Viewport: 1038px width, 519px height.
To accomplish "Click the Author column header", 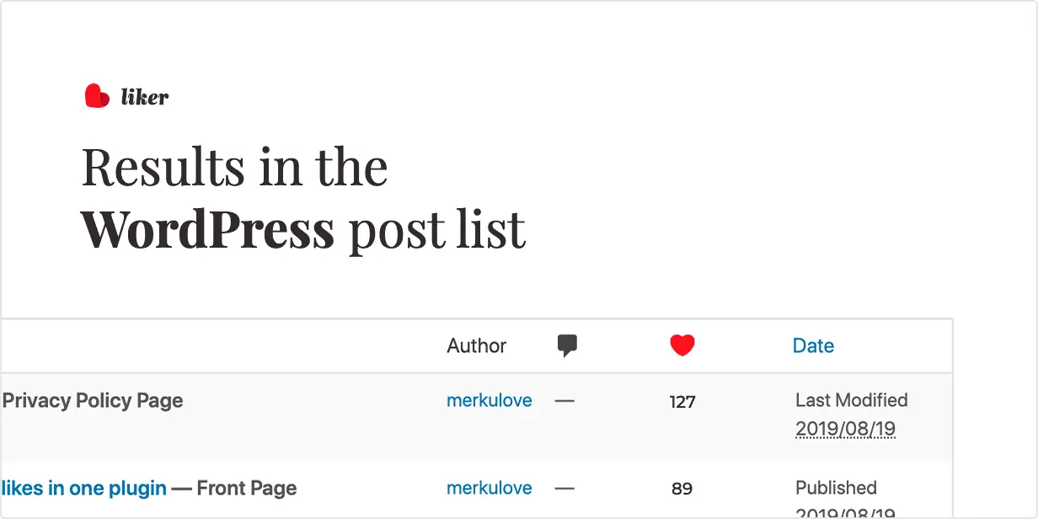I will coord(476,345).
